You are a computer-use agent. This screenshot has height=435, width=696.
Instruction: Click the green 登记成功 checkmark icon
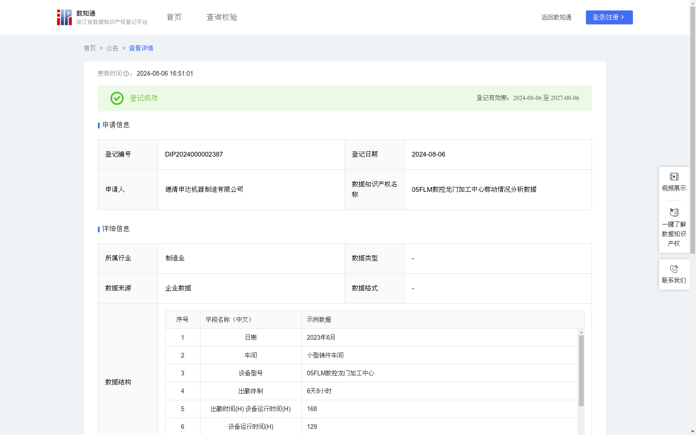pos(117,98)
